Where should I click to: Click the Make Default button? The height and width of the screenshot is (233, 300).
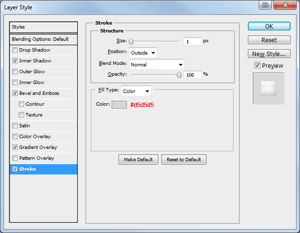click(138, 159)
